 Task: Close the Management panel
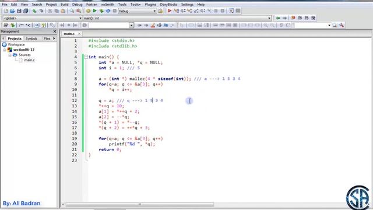[55, 32]
